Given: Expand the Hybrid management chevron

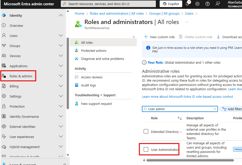Looking at the screenshot, I should (61, 147).
